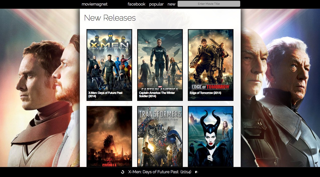Click the Captain America: The Winter Soldier caption text
Image resolution: width=320 pixels, height=177 pixels.
(x=157, y=94)
